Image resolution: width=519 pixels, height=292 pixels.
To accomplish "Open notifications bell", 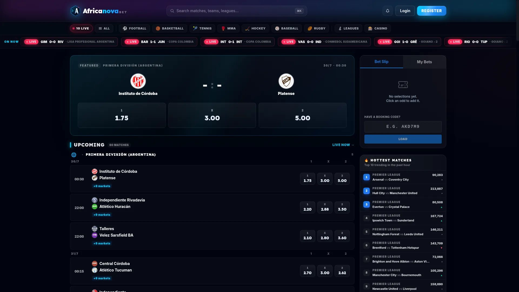I will tap(388, 11).
